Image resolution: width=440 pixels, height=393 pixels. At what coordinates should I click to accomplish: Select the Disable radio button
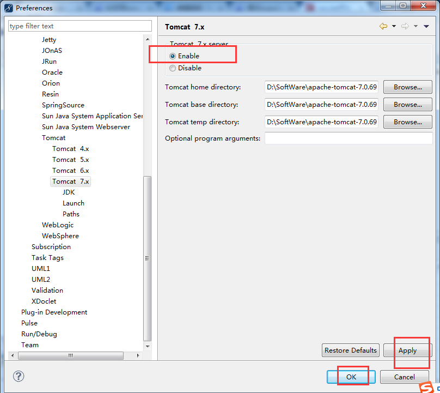click(x=173, y=68)
